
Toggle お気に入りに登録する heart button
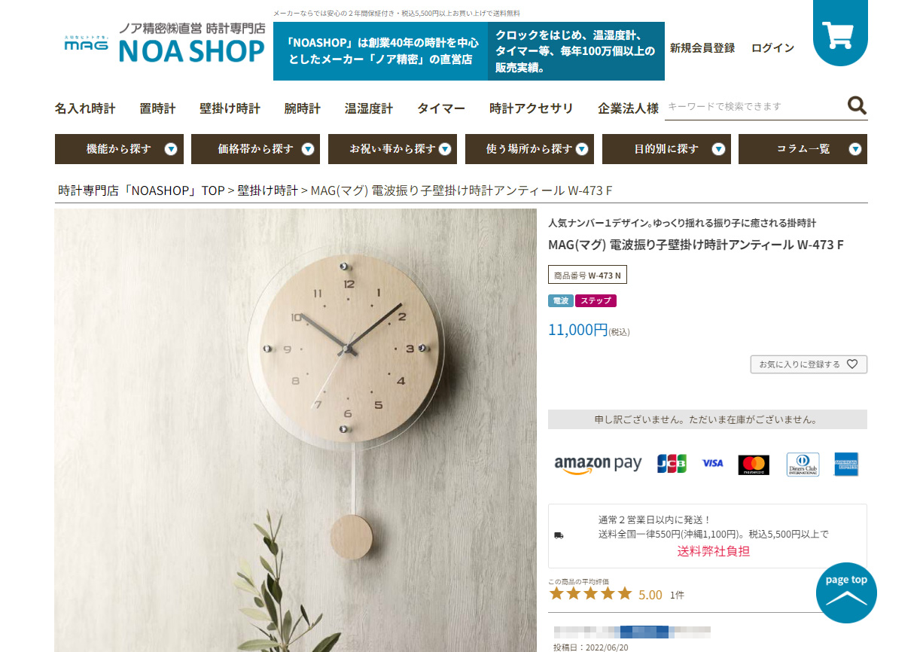[809, 364]
